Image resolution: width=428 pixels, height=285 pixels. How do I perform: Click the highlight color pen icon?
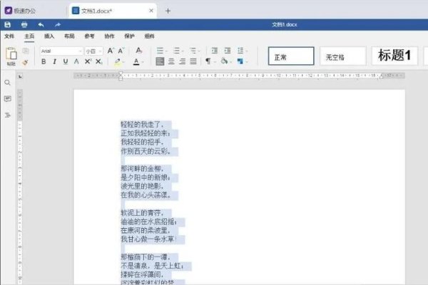pyautogui.click(x=118, y=61)
